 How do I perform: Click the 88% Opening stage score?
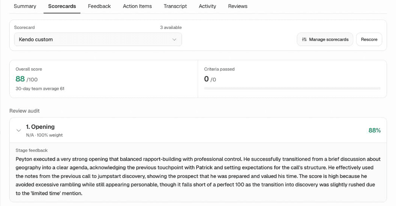pos(374,130)
